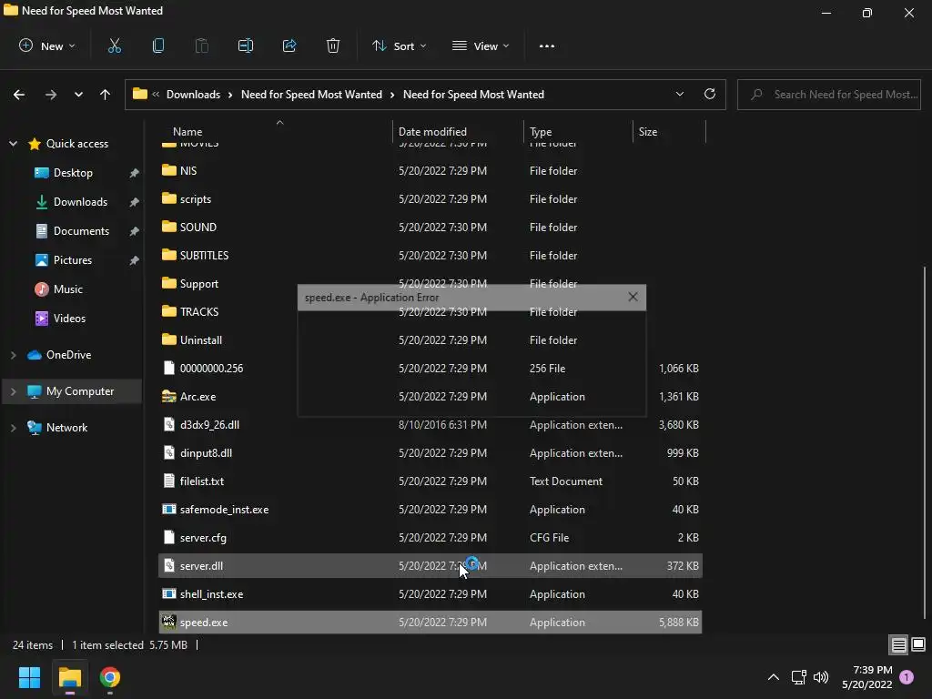Click the NIS folder icon
932x699 pixels.
[168, 170]
